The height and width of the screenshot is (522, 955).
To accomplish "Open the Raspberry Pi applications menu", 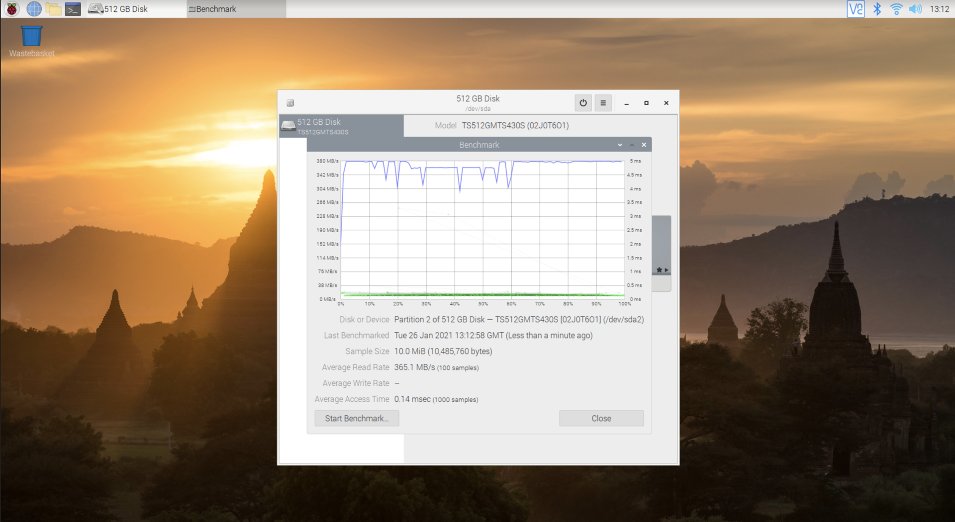I will pos(11,8).
